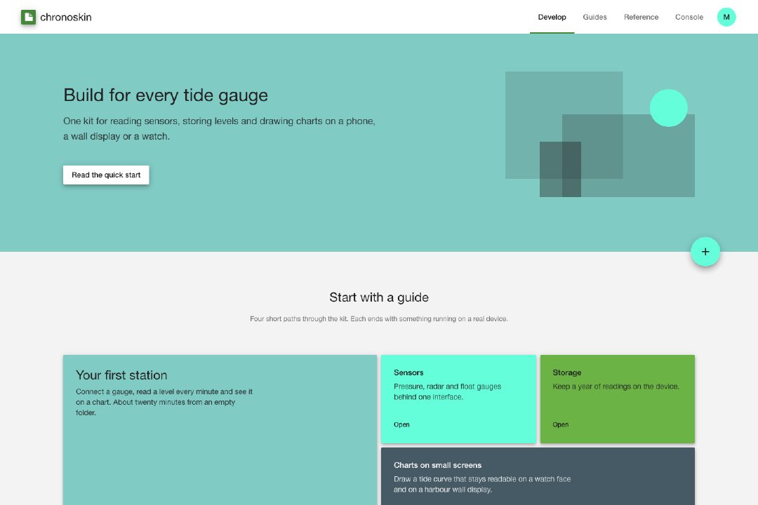Click the small dark square in hero graphic

pos(560,169)
